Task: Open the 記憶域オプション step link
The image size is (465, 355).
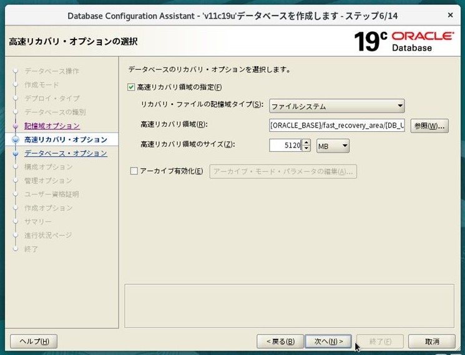Action: click(x=52, y=126)
